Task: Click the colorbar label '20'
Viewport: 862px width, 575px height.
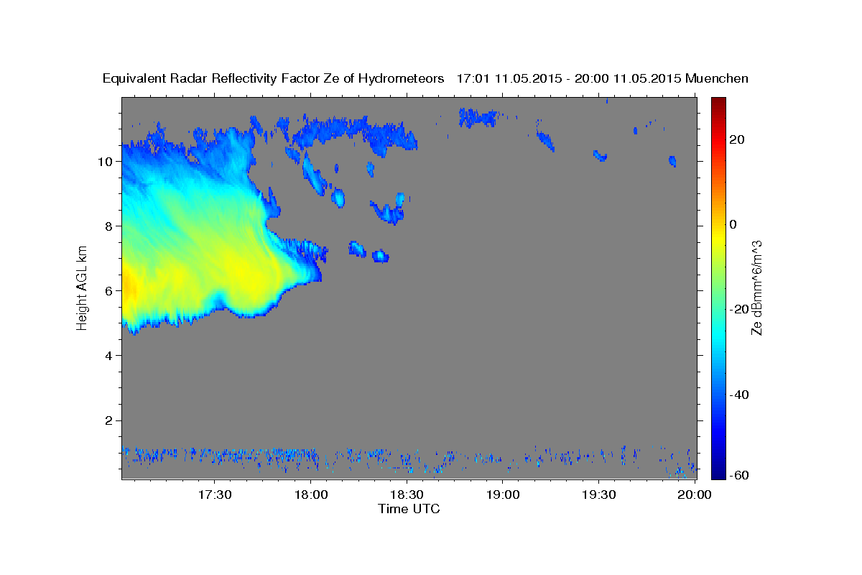Action: 737,139
